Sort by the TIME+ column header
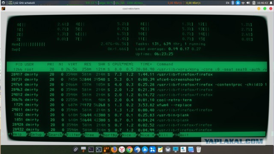Viewport: 274px width, 154px height. (x=146, y=64)
